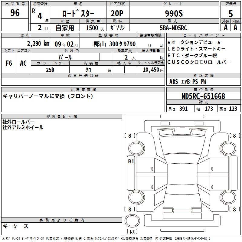
Task: Select spare tire label レス
Action: pos(132,231)
